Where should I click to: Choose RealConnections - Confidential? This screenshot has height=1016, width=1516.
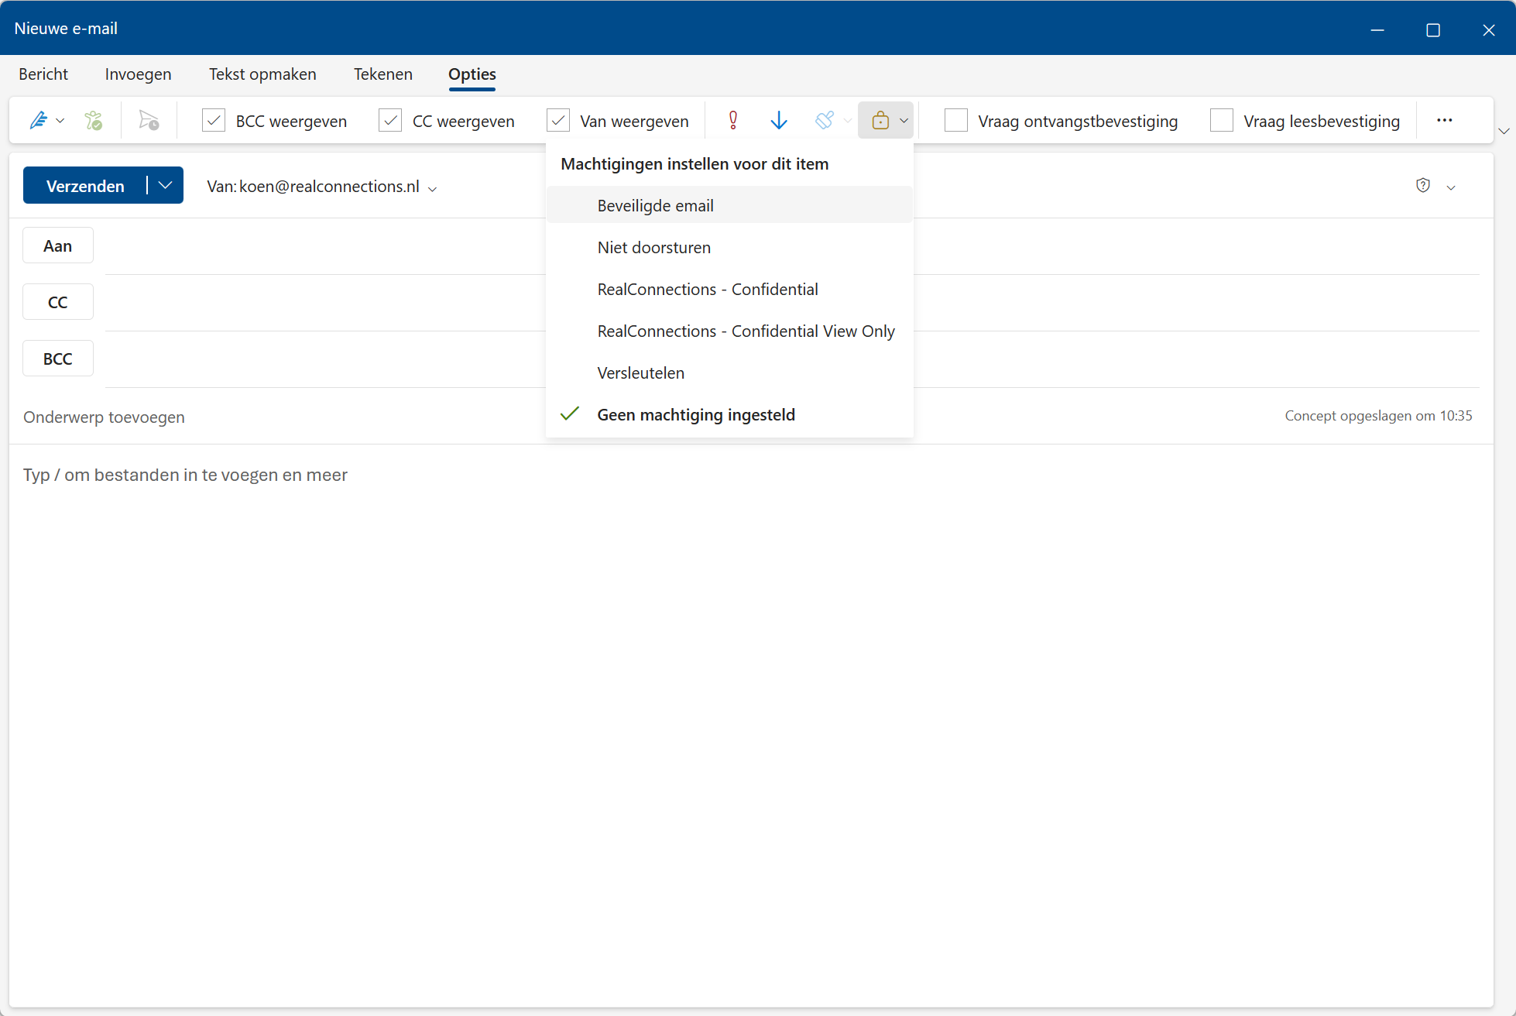730,289
